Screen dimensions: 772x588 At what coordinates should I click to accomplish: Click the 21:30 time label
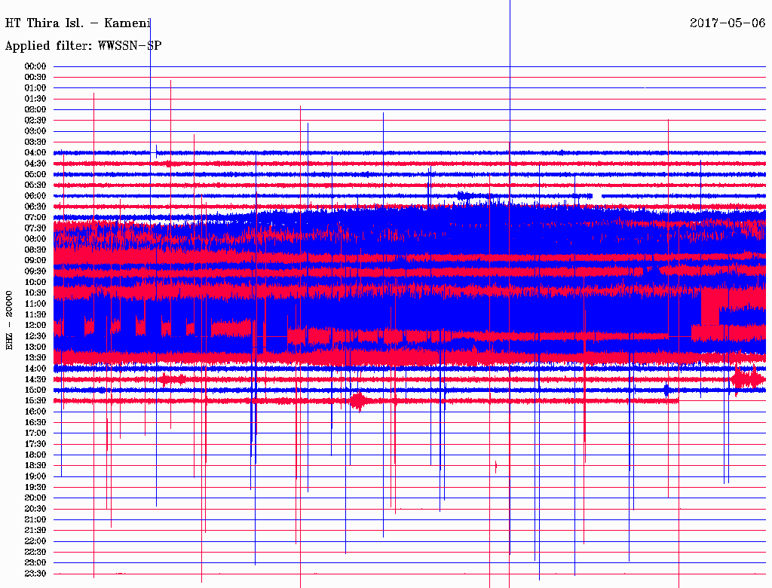35,531
